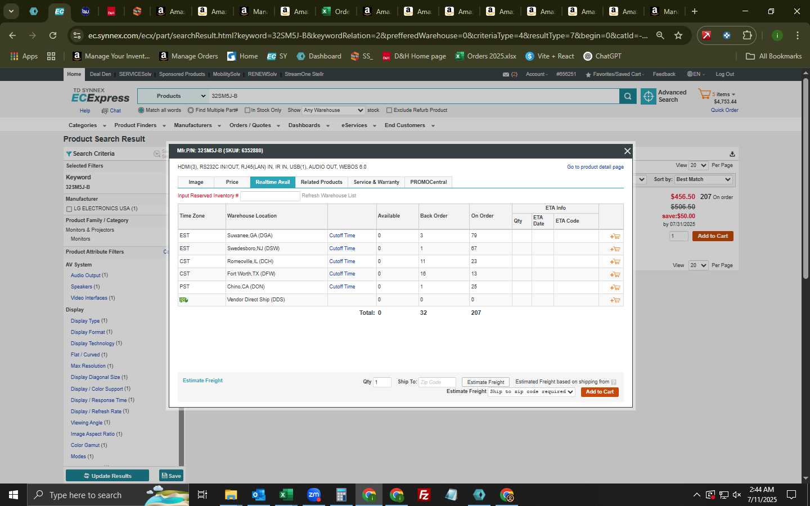Viewport: 810px width, 506px height.
Task: Click Save search criteria button
Action: coord(172,476)
